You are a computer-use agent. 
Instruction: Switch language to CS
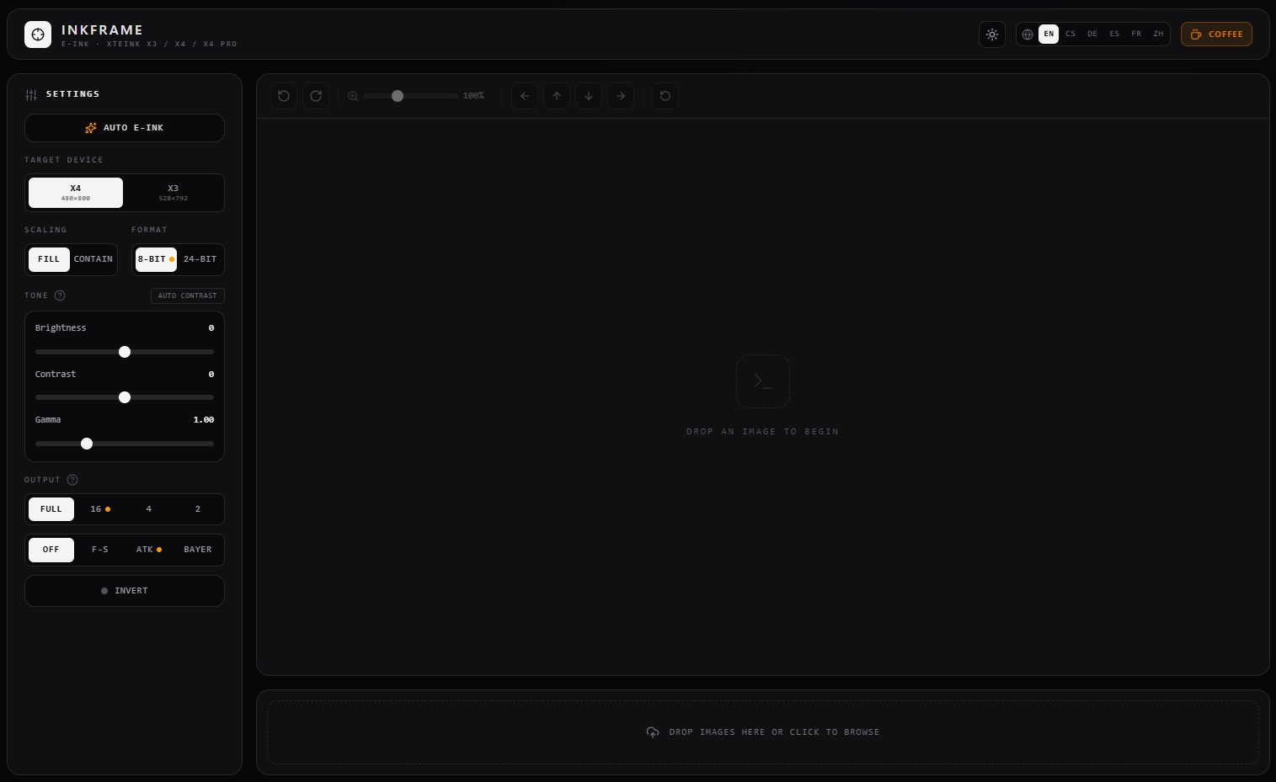(x=1070, y=35)
